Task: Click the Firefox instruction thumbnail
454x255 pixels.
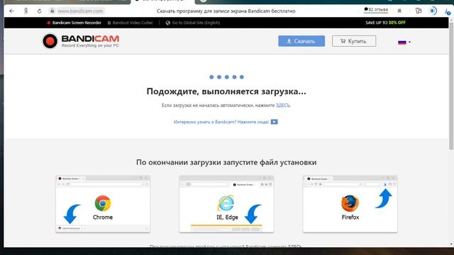Action: tap(350, 204)
